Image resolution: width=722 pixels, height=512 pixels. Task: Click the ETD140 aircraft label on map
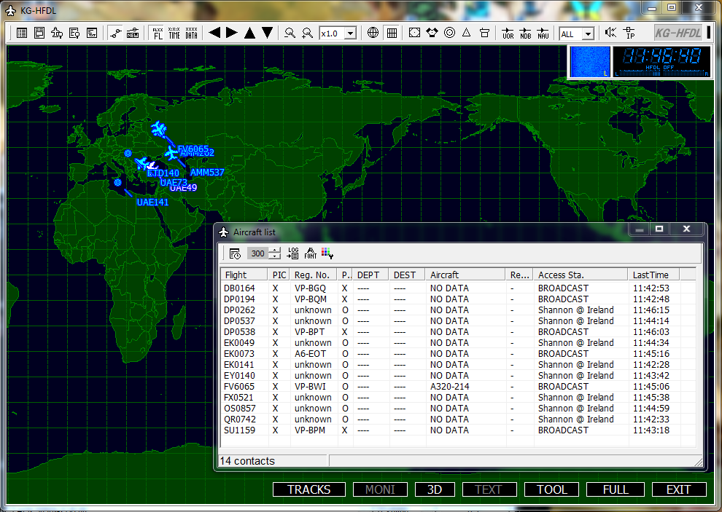pyautogui.click(x=163, y=173)
